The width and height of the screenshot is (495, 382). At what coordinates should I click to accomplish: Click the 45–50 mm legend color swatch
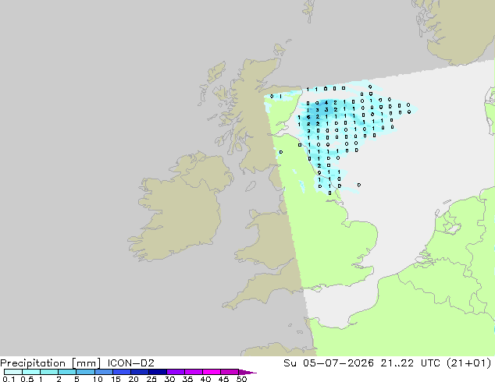(230, 372)
